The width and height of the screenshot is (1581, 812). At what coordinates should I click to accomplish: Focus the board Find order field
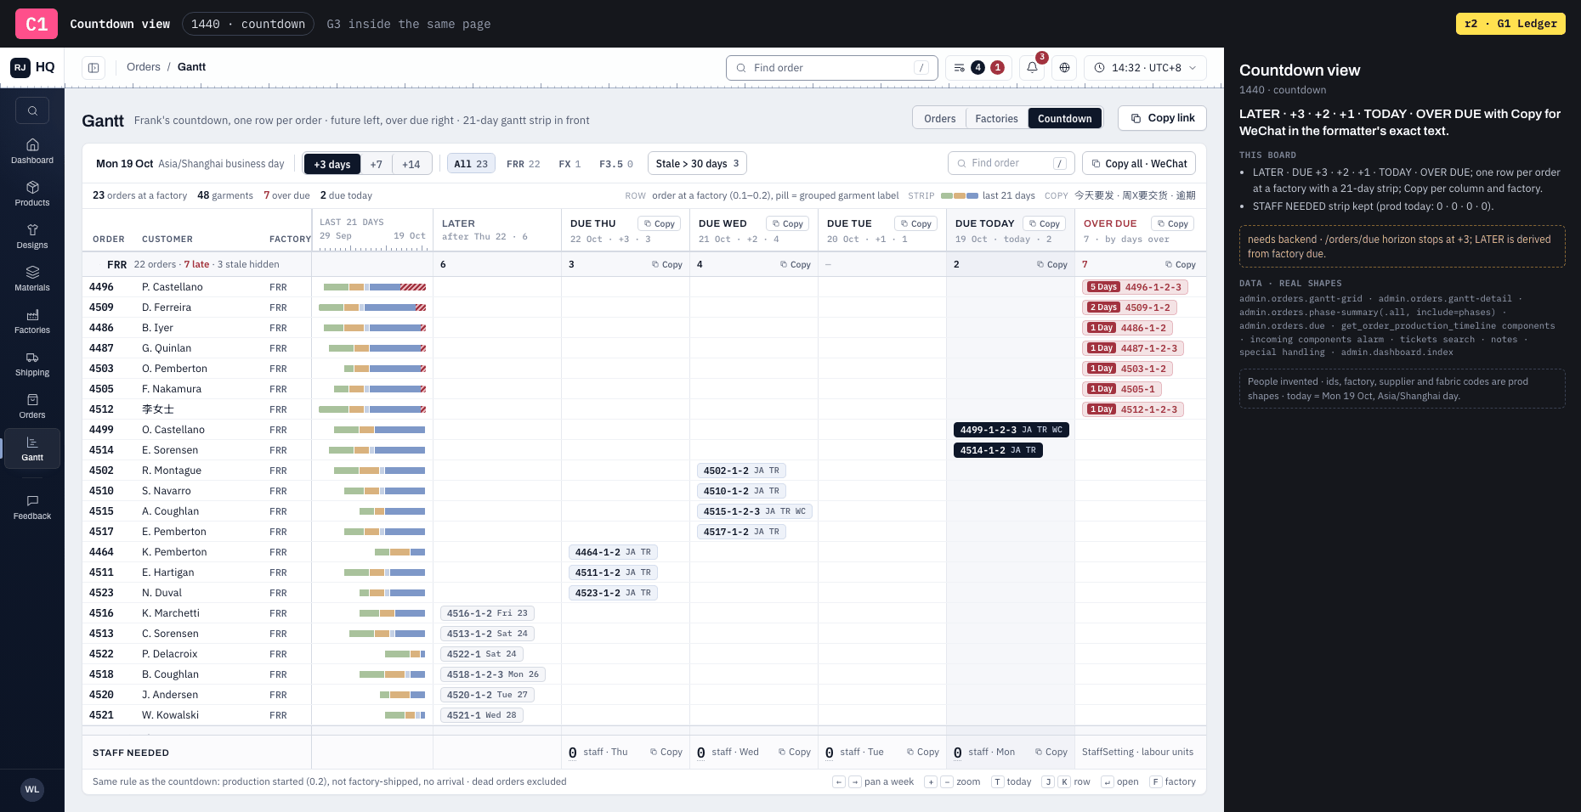[1011, 163]
